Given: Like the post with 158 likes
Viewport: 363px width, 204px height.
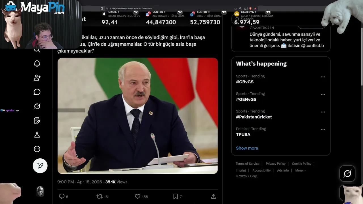Looking at the screenshot, I should pyautogui.click(x=138, y=196).
